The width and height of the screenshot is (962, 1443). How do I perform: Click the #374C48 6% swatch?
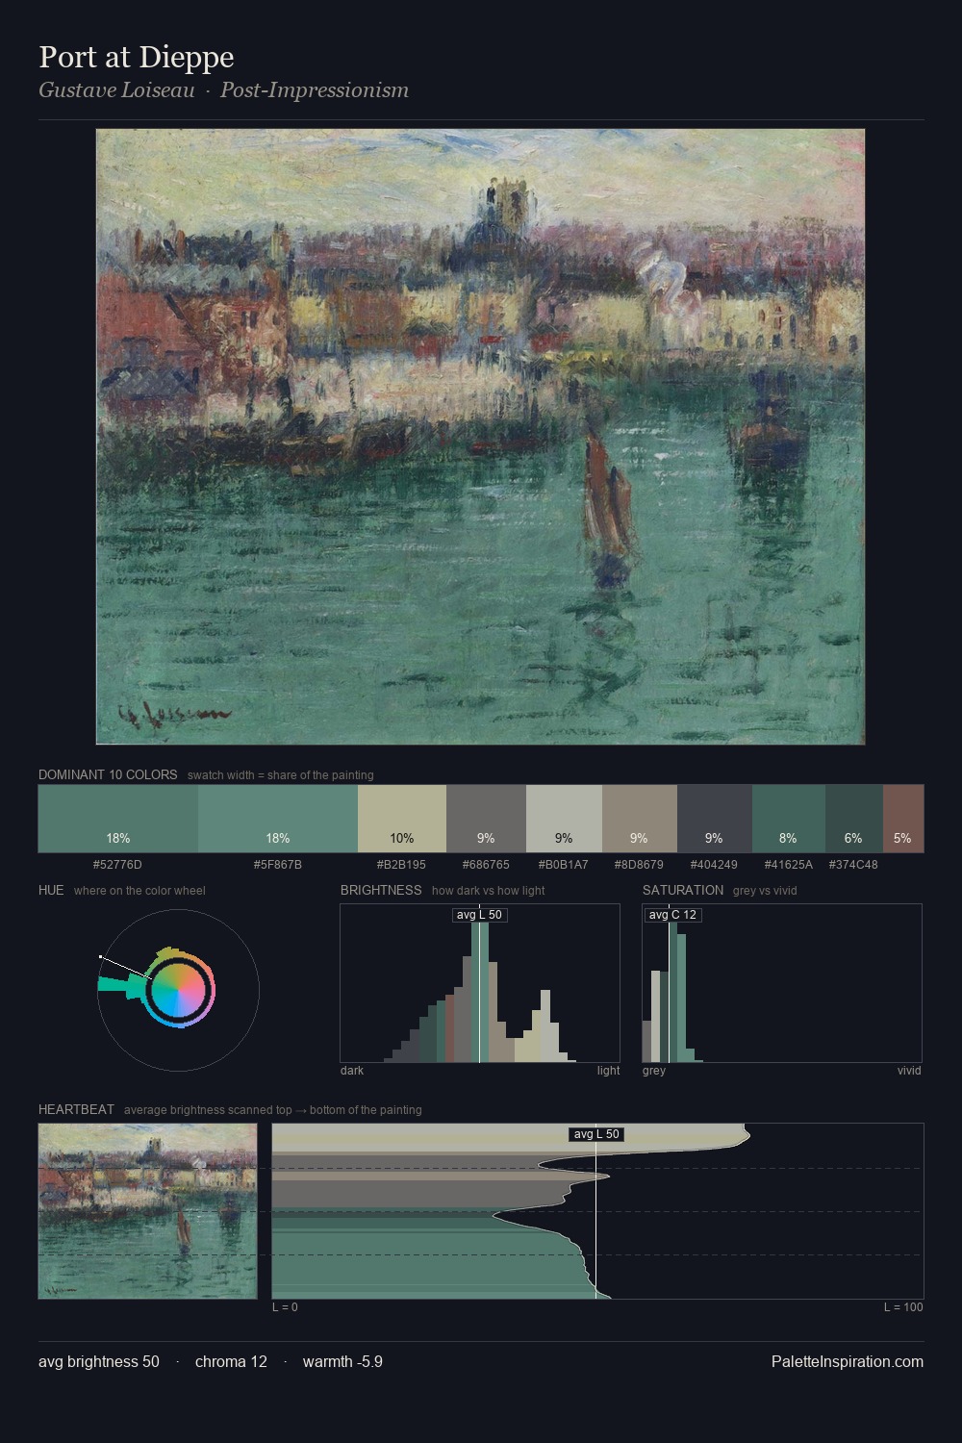click(x=853, y=819)
